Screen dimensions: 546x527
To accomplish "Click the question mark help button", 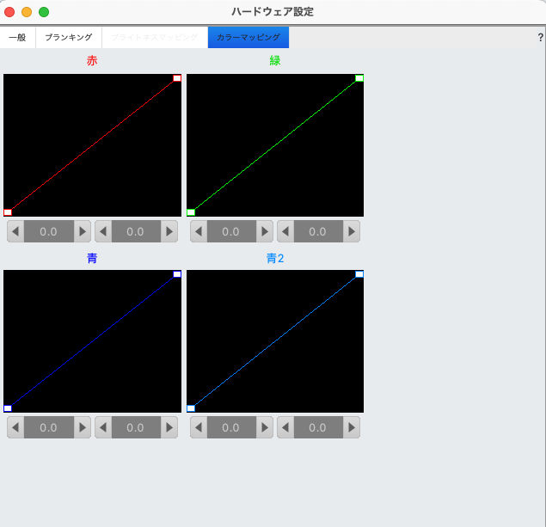I will (x=540, y=38).
